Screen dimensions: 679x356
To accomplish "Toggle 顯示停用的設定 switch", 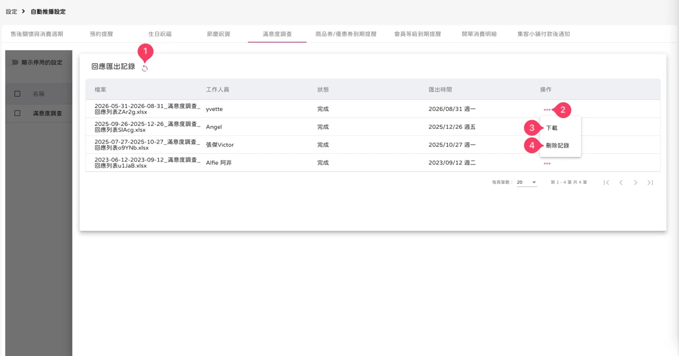I will 15,62.
